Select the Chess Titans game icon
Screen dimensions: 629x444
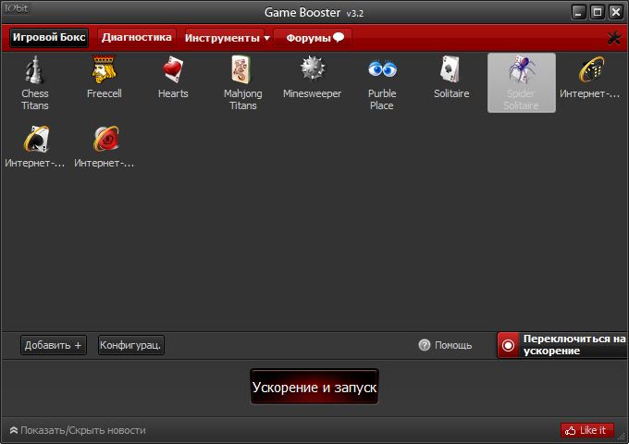click(35, 70)
